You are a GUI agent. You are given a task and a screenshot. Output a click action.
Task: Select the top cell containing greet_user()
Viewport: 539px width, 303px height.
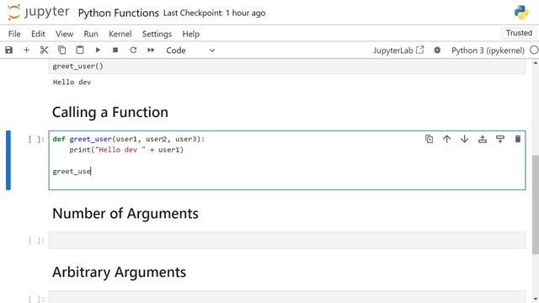pos(287,66)
